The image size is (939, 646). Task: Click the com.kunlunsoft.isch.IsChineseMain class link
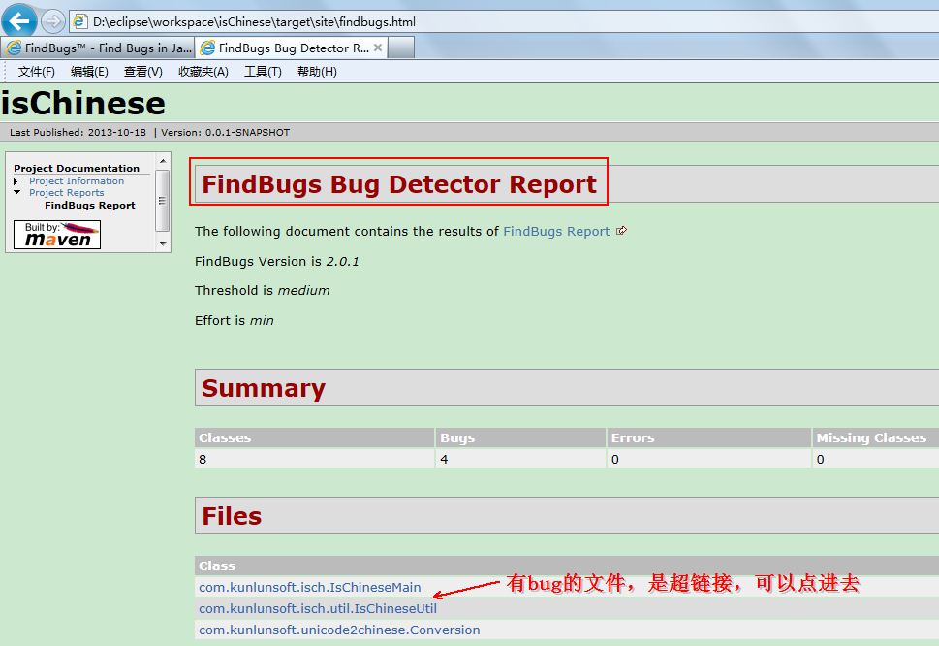click(x=309, y=586)
